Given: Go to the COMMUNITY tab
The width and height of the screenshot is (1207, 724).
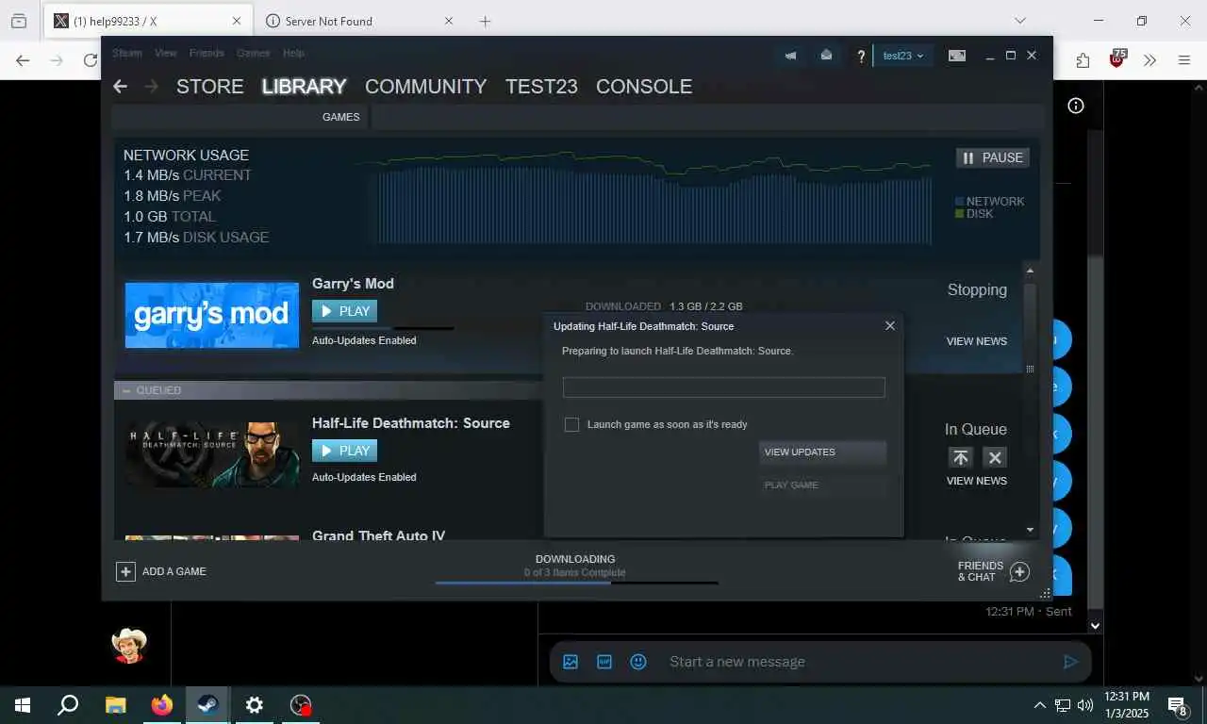Looking at the screenshot, I should [x=426, y=87].
